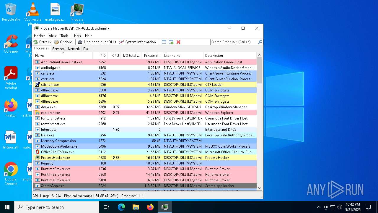Open the Users menu
The width and height of the screenshot is (378, 213).
point(77,36)
